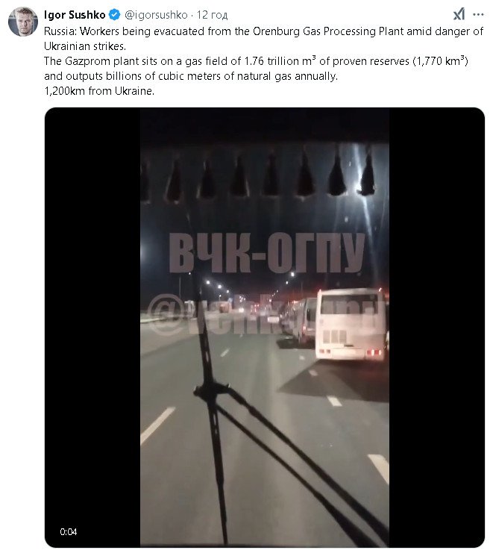Click the "1,200km from Ukraine." line
This screenshot has height=553, width=493.
pyautogui.click(x=99, y=91)
